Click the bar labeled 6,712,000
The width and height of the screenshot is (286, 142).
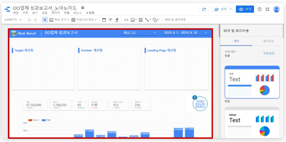[x=189, y=132]
